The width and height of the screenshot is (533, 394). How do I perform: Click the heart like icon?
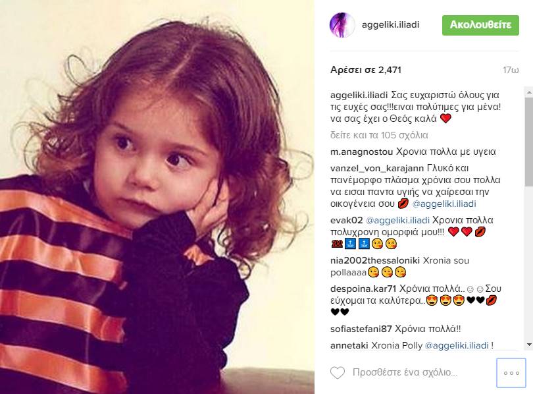tap(338, 372)
